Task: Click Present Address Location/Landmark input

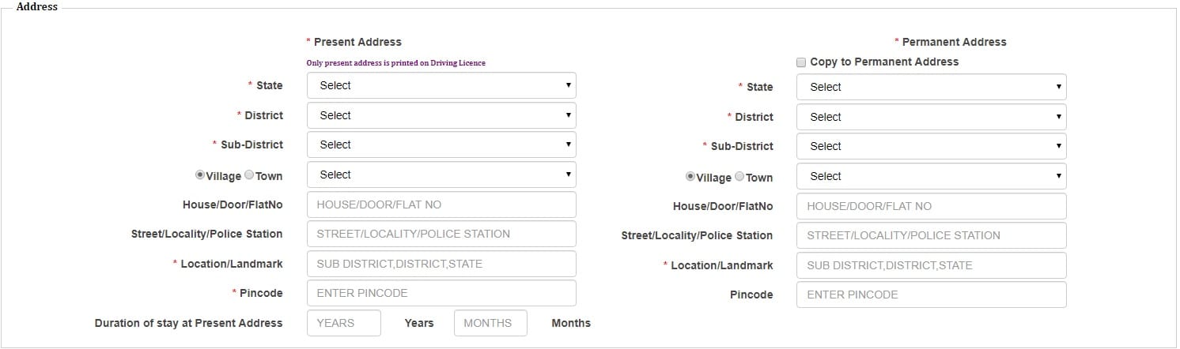Action: pos(441,264)
